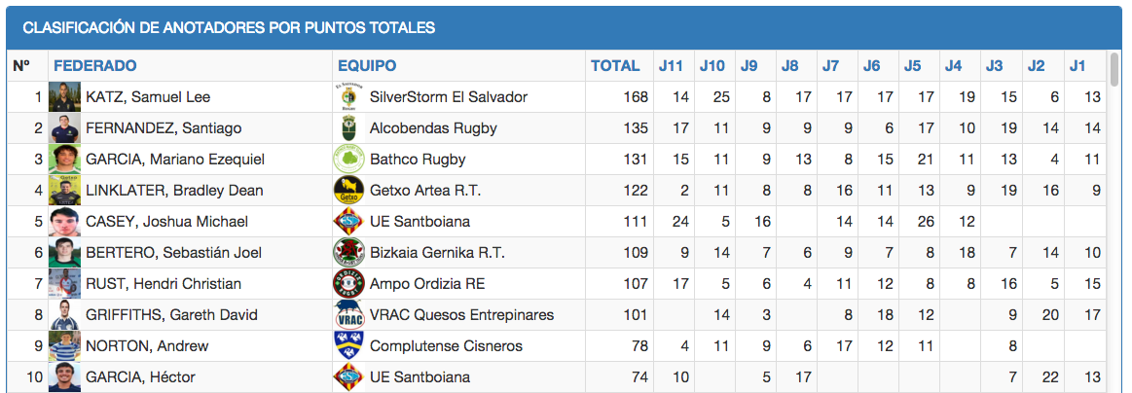The image size is (1132, 393).
Task: Click Ampo Ordizia RE team logo
Action: (x=348, y=284)
